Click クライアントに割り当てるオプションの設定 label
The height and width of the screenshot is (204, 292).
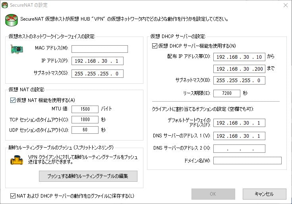[x=203, y=109]
